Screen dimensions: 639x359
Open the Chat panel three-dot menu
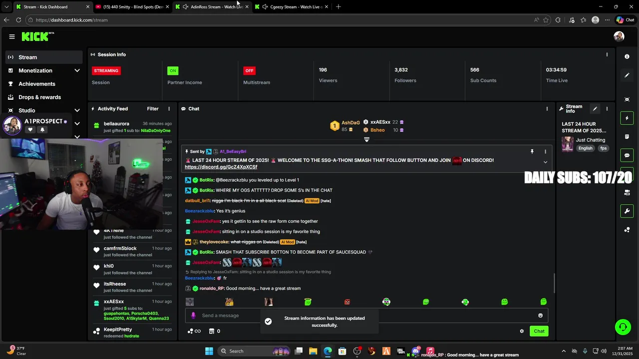click(547, 109)
